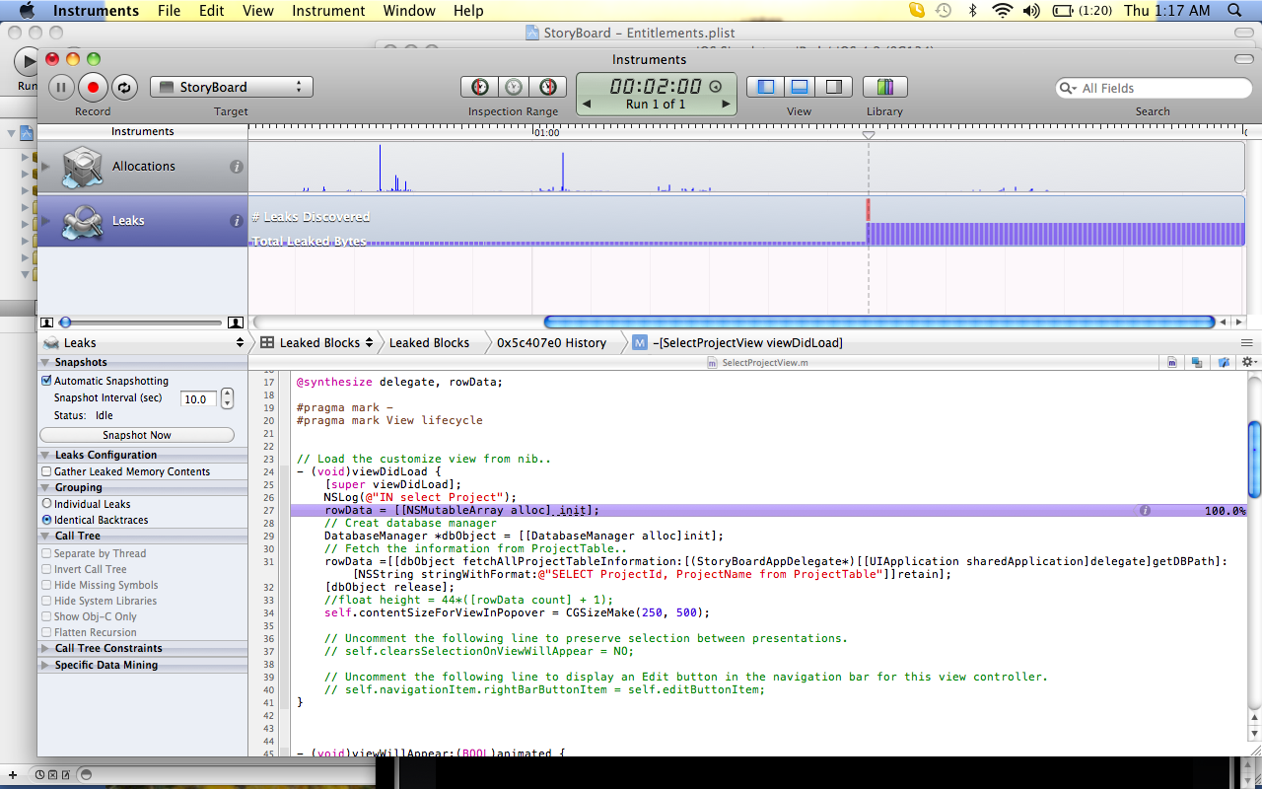Select the Identical Backtraces radio button
1262x789 pixels.
(x=46, y=520)
